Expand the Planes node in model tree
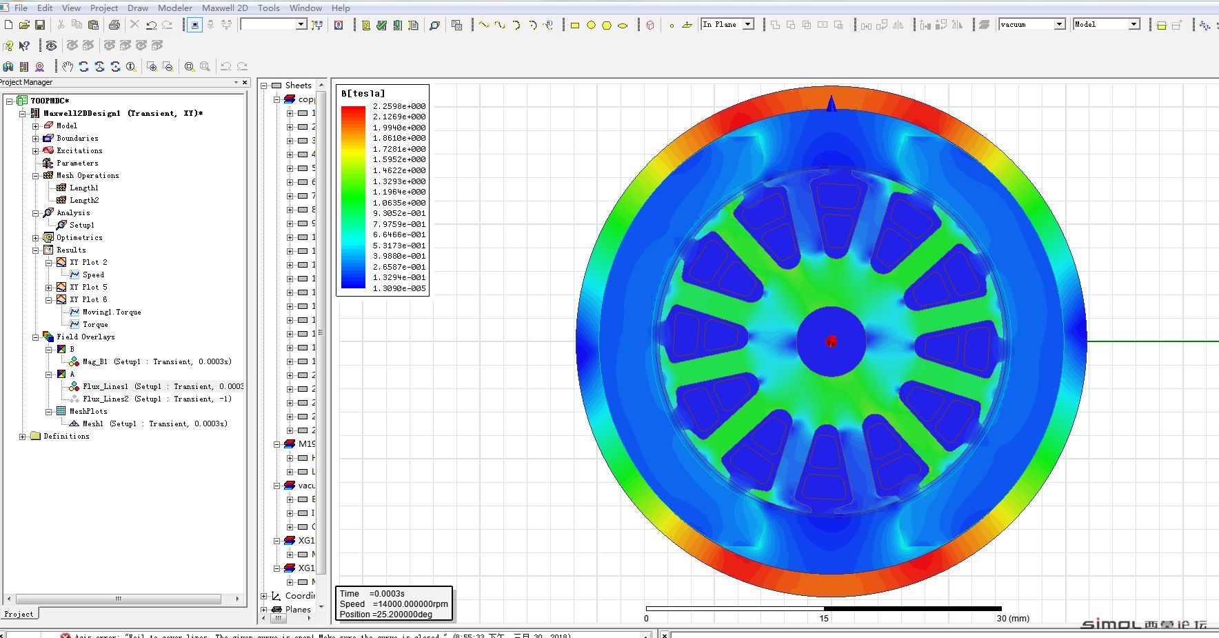The height and width of the screenshot is (638, 1219). tap(264, 609)
